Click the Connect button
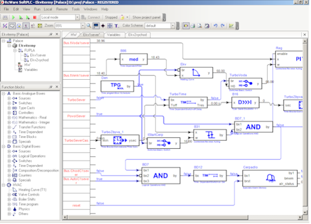The width and height of the screenshot is (311, 224). click(91, 18)
